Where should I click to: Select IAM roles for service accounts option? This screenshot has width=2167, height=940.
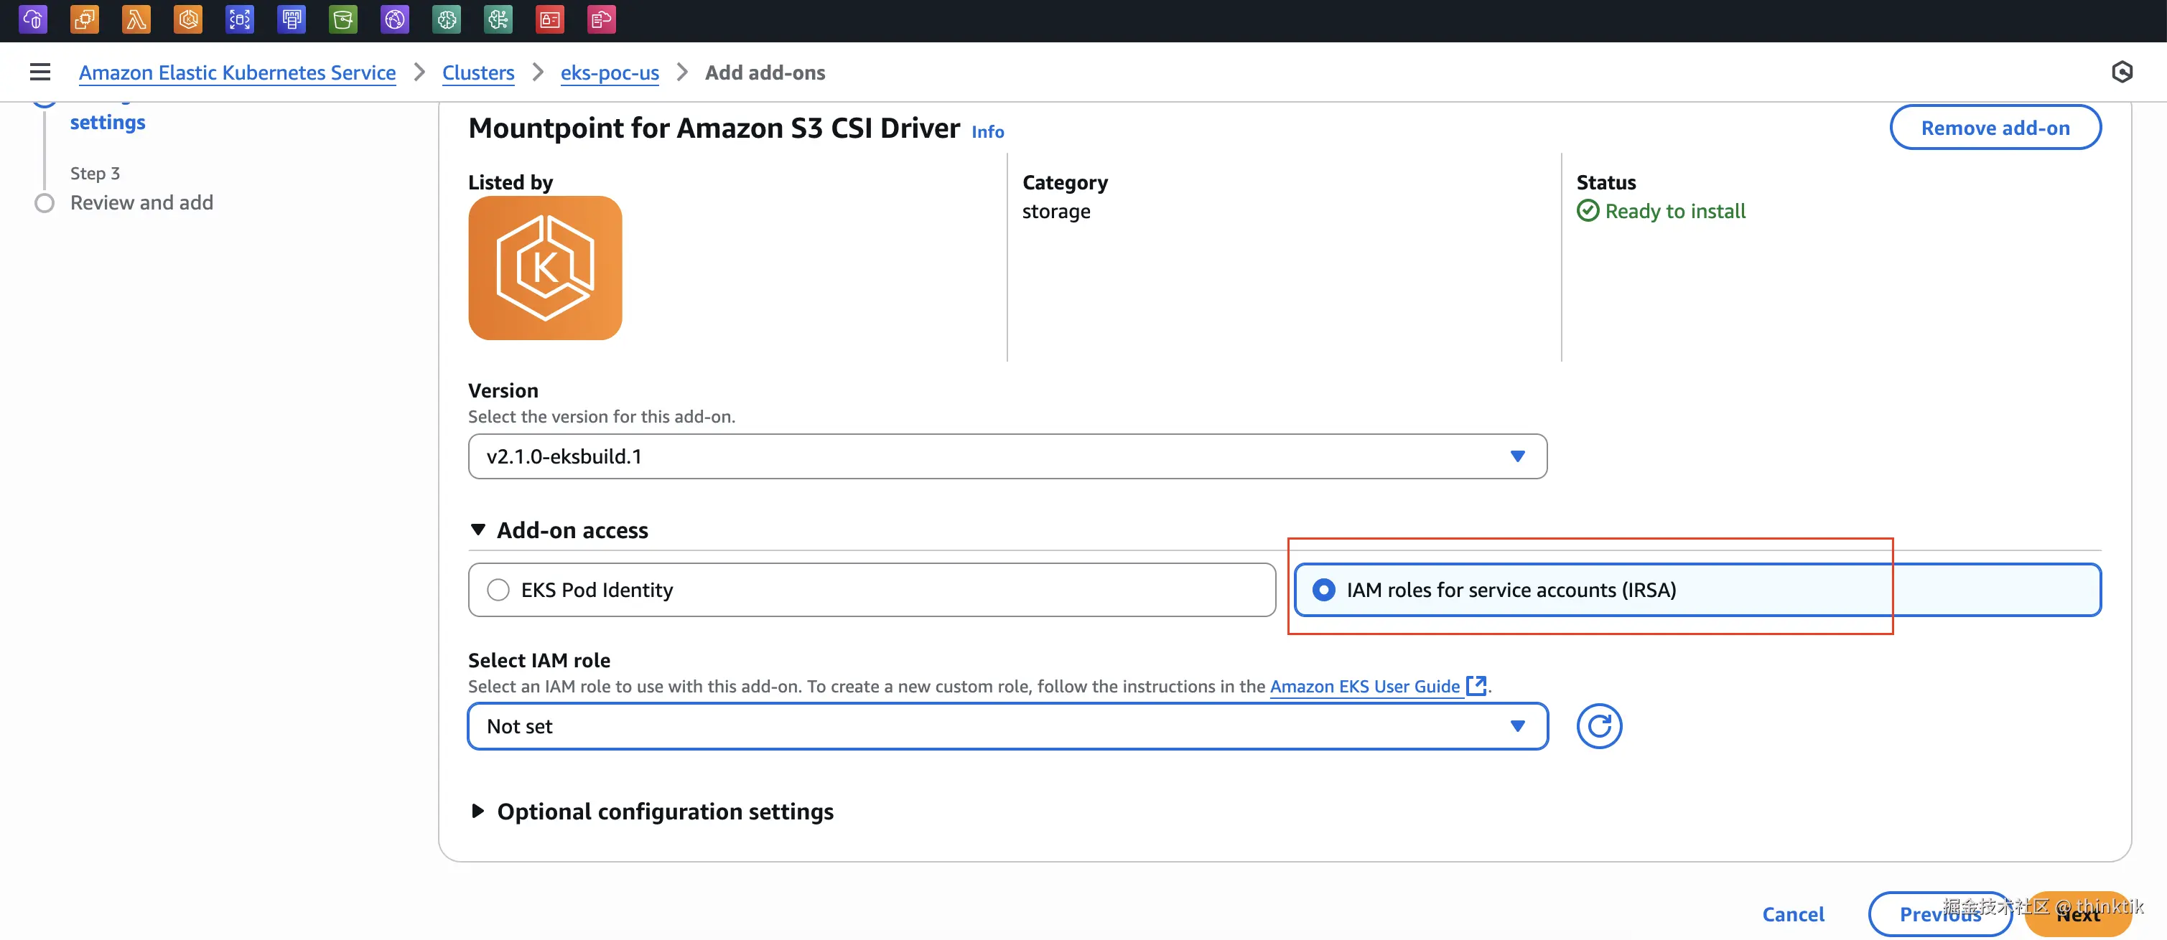click(x=1324, y=591)
